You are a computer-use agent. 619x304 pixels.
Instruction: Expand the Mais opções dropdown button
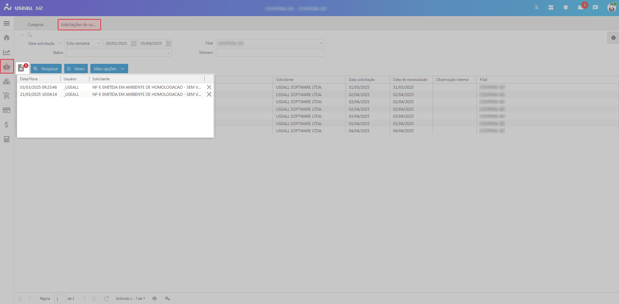pyautogui.click(x=109, y=69)
